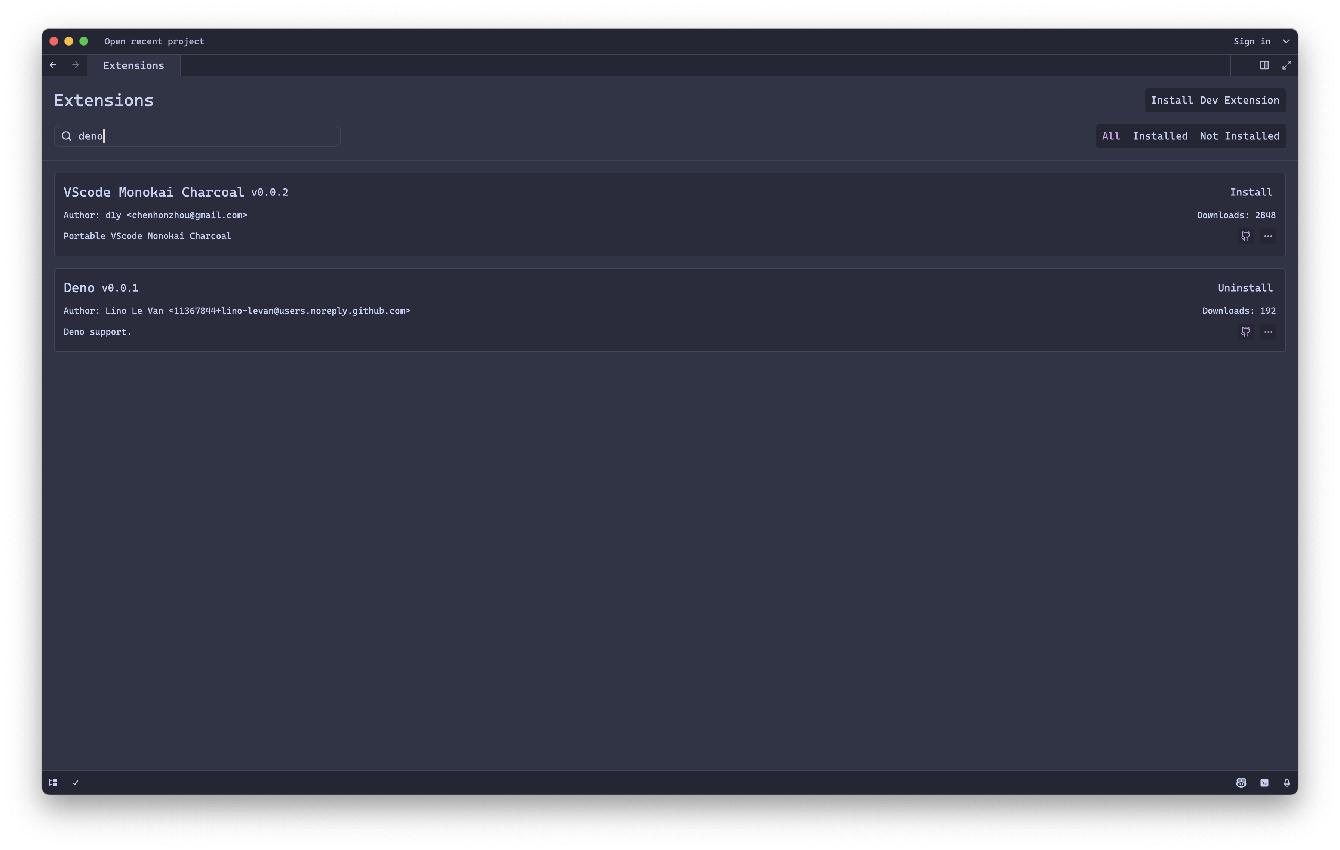Toggle the terminal panel icon
The width and height of the screenshot is (1340, 850).
point(1264,783)
